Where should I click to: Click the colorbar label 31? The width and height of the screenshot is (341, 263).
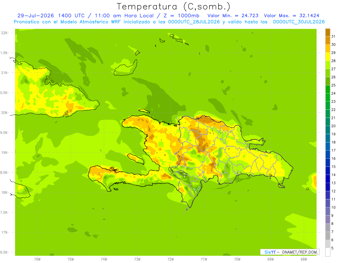[333, 36]
